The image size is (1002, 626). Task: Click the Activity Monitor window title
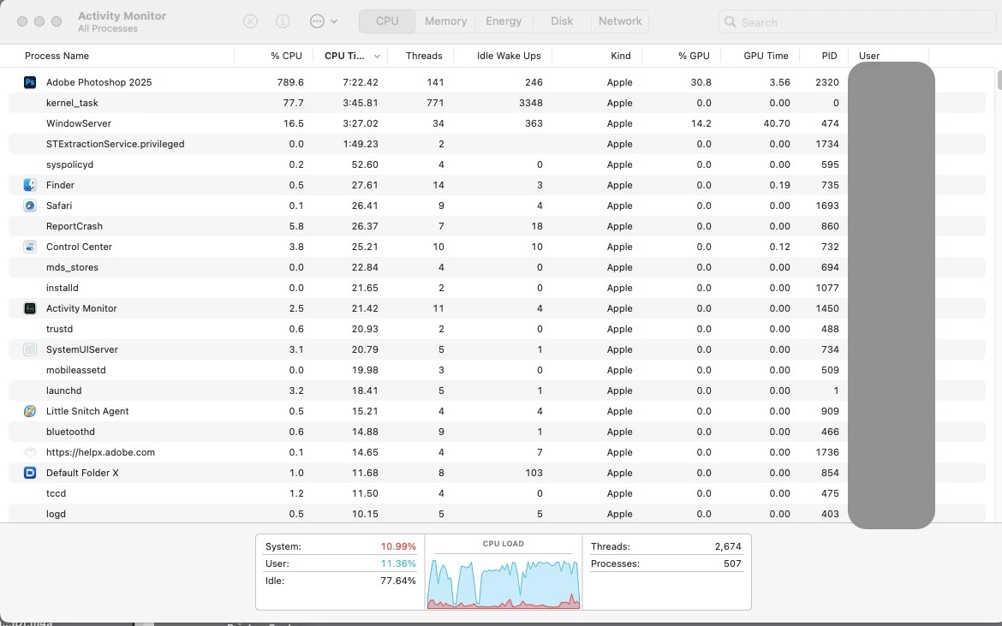click(x=122, y=16)
